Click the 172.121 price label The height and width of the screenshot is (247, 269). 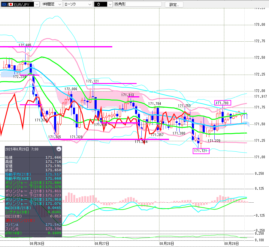pos(92,81)
